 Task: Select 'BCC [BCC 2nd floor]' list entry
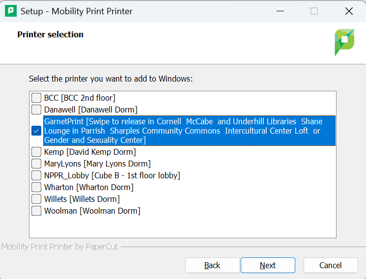click(x=80, y=98)
